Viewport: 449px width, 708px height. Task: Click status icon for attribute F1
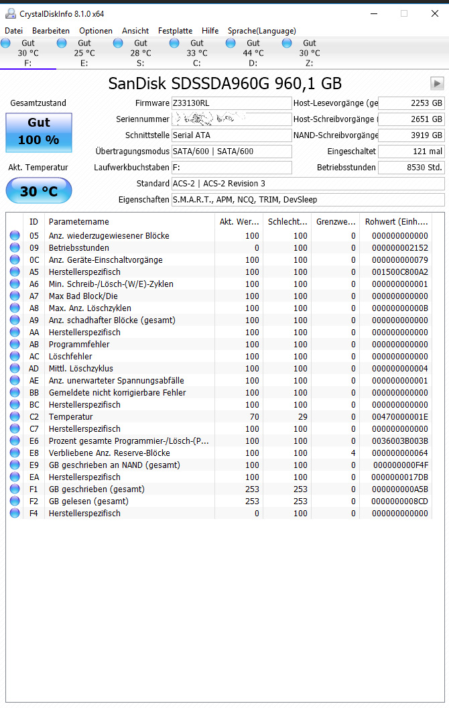click(15, 489)
